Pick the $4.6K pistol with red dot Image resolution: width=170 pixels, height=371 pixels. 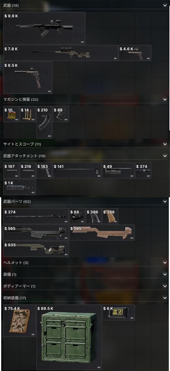pos(135,53)
